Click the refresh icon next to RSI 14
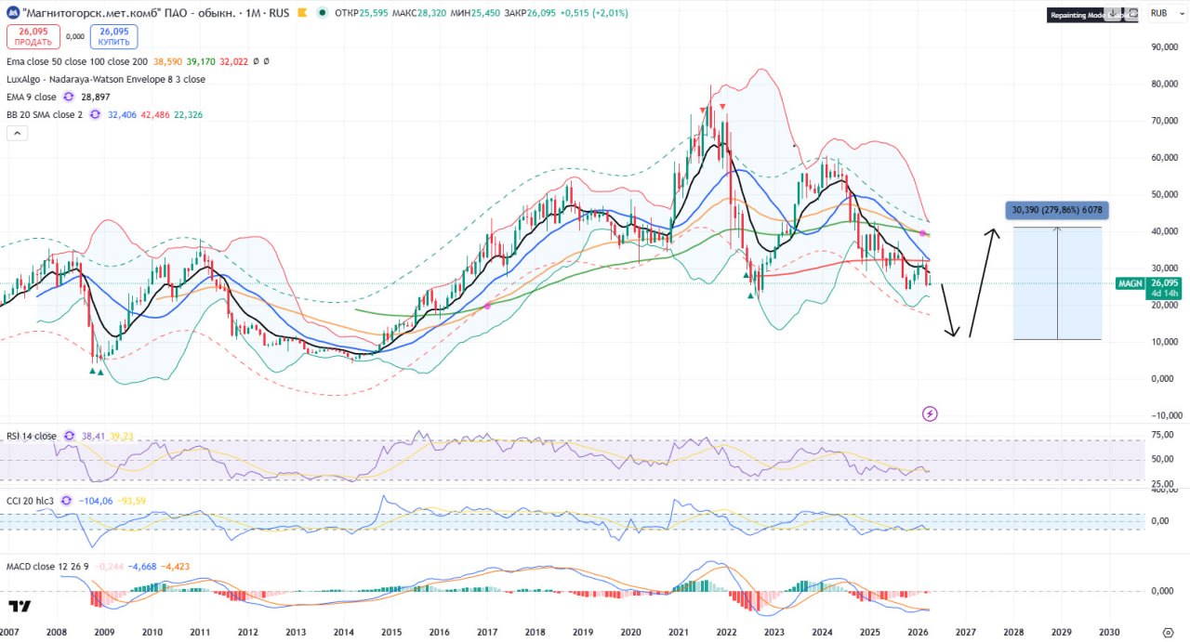The height and width of the screenshot is (642, 1190). coord(69,435)
